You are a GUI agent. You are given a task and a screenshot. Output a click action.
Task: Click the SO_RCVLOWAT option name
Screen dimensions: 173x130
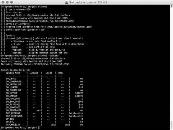13,99
